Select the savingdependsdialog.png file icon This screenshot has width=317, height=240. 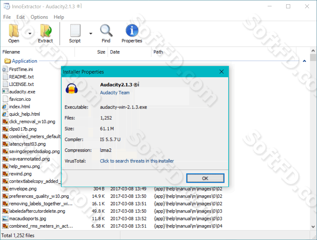5,151
